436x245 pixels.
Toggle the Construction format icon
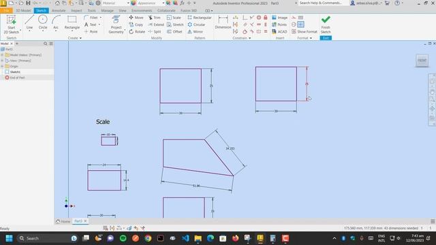(294, 18)
